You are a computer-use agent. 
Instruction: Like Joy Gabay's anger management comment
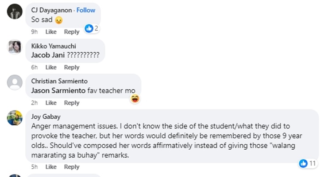point(51,167)
